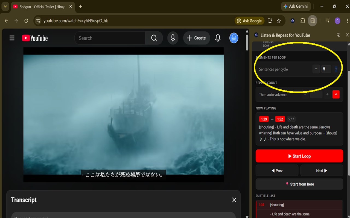The height and width of the screenshot is (218, 350).
Task: Go to previous segment with Prev
Action: 277,171
